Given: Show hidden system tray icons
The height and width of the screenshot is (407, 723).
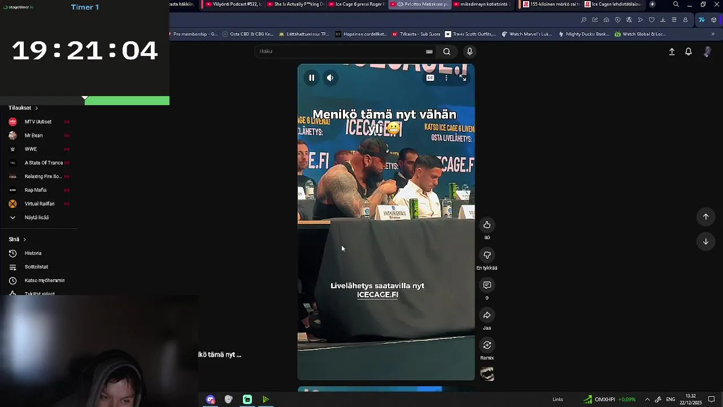Looking at the screenshot, I should coord(647,399).
